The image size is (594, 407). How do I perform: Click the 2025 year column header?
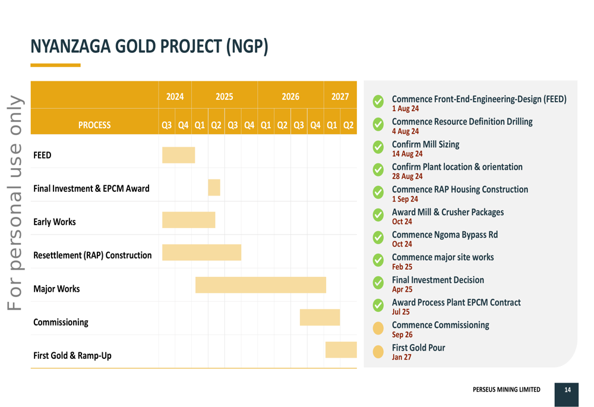tap(224, 97)
